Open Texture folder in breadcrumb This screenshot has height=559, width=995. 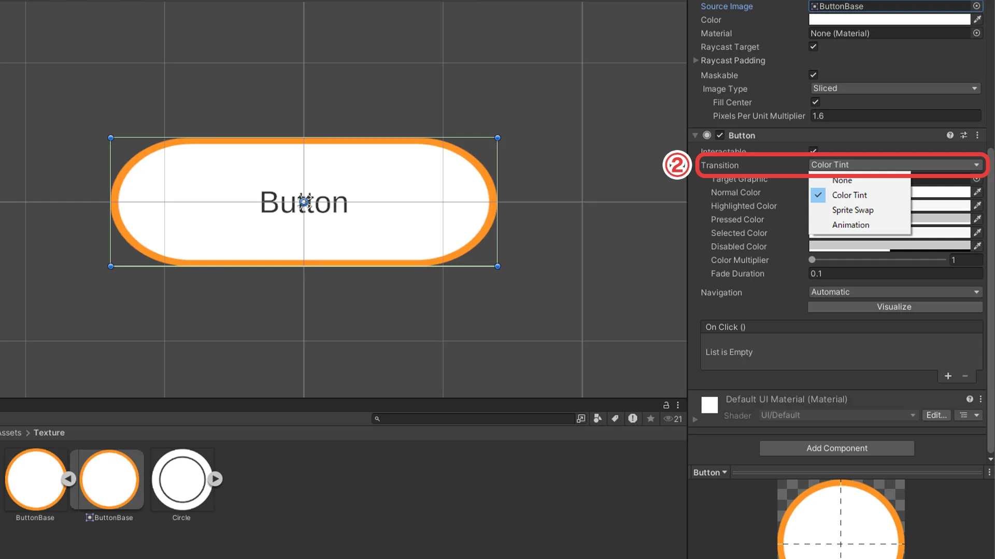49,433
